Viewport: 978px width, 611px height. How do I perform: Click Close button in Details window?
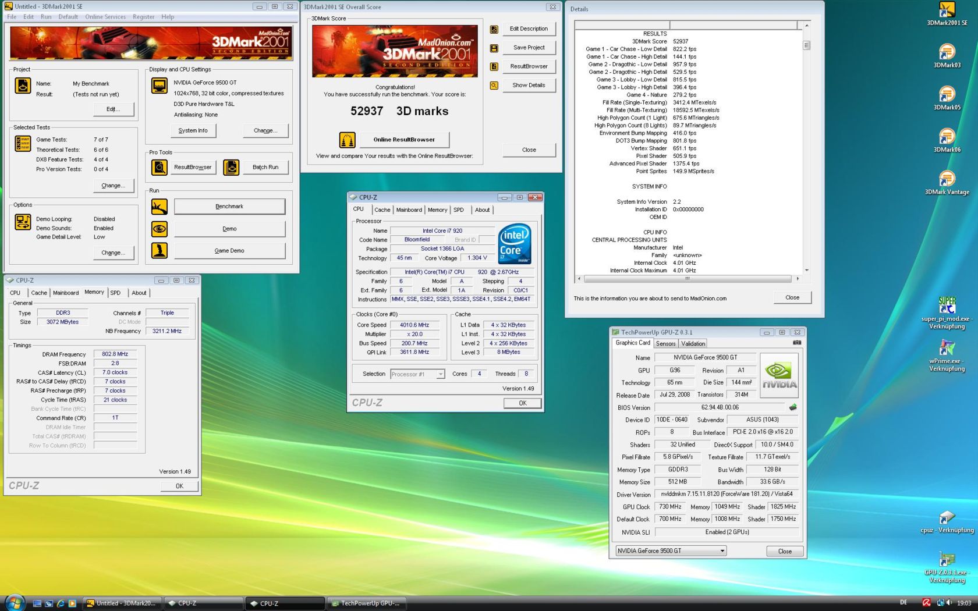click(x=792, y=297)
